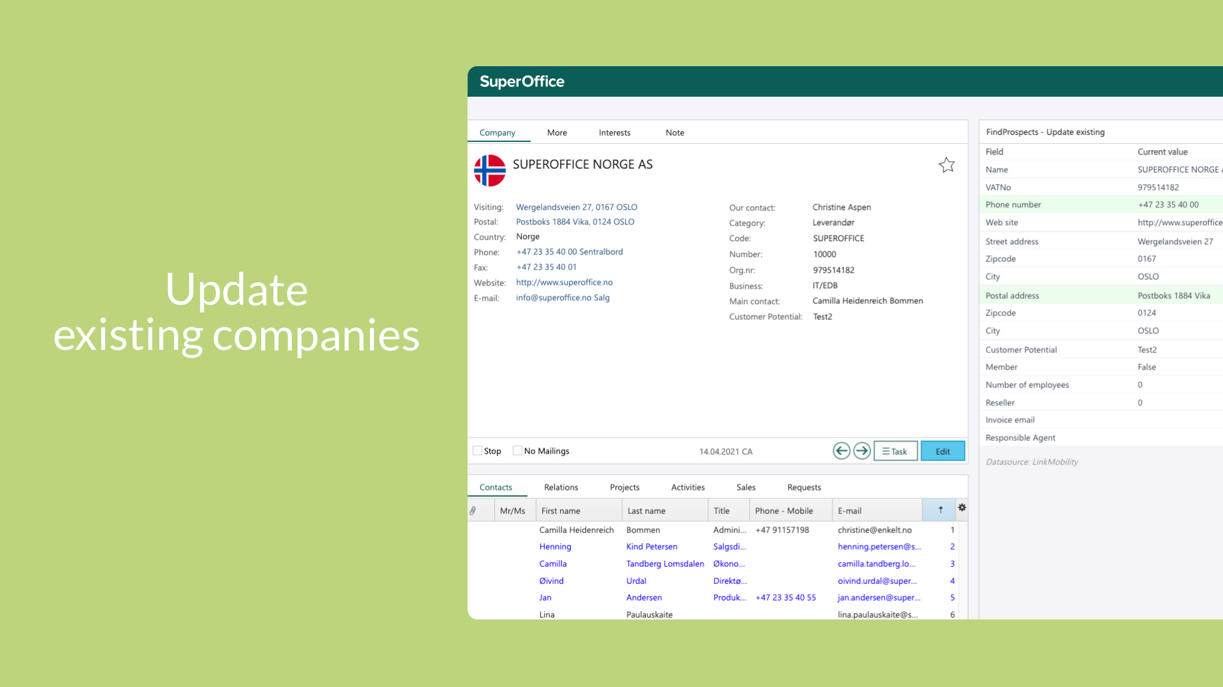Select contact Henning Kind Petersen

(x=712, y=546)
